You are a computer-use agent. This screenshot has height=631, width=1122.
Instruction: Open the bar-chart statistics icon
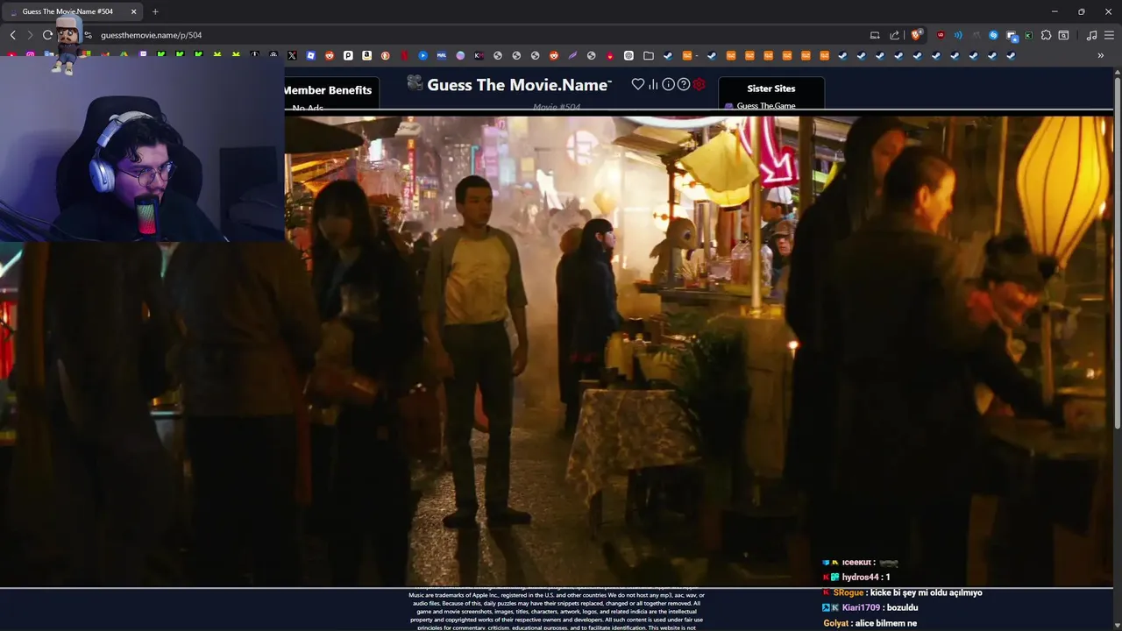(x=653, y=84)
